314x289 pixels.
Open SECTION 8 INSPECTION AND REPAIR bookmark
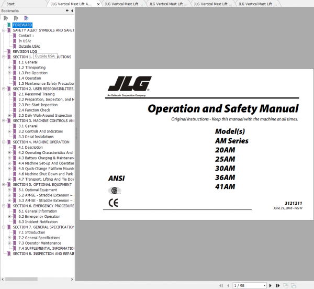tap(43, 254)
